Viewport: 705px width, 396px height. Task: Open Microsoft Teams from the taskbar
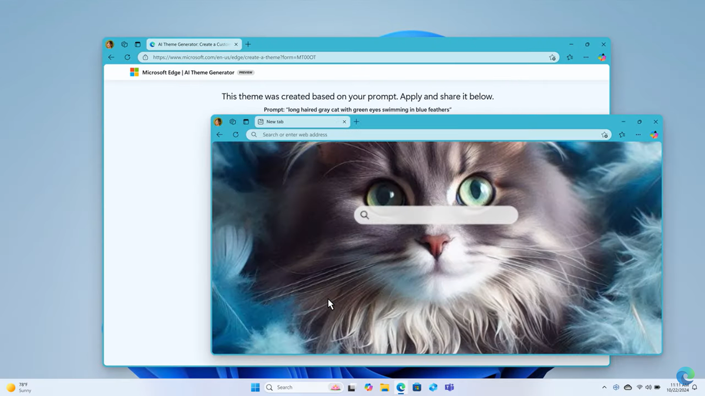449,387
